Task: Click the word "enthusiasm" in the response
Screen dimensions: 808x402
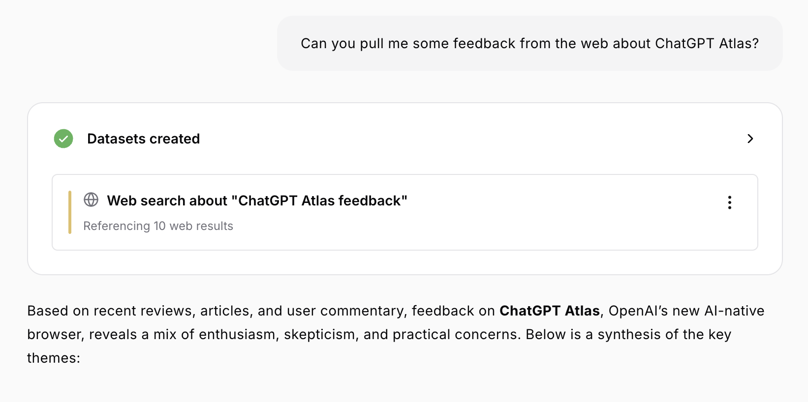Action: coord(237,334)
